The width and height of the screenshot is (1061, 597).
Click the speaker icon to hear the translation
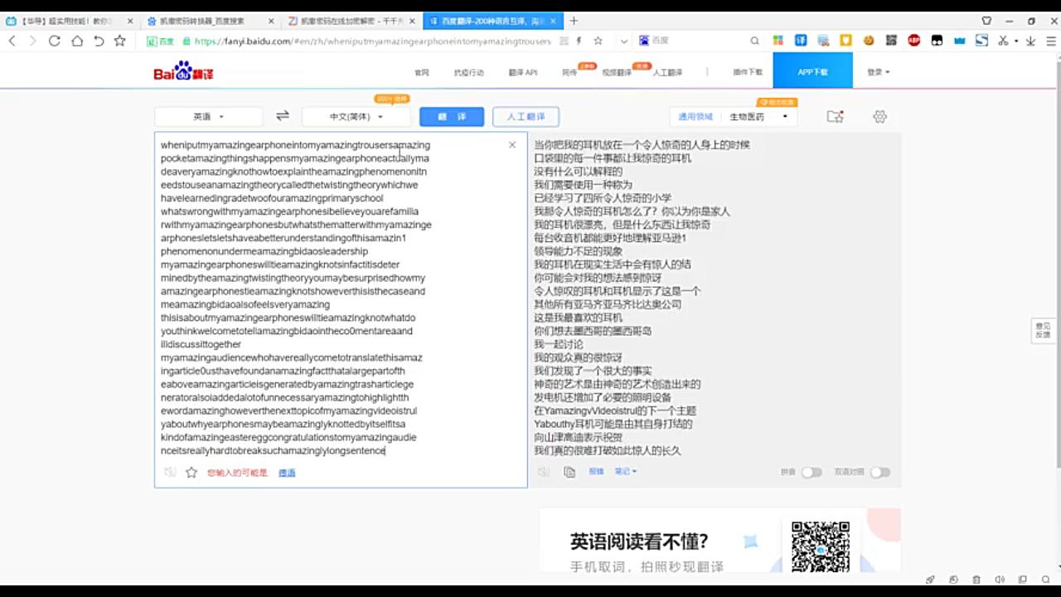(x=544, y=471)
